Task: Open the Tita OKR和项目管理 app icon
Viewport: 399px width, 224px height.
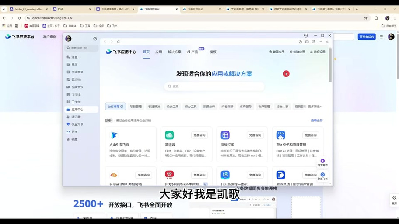Action: coord(281,135)
